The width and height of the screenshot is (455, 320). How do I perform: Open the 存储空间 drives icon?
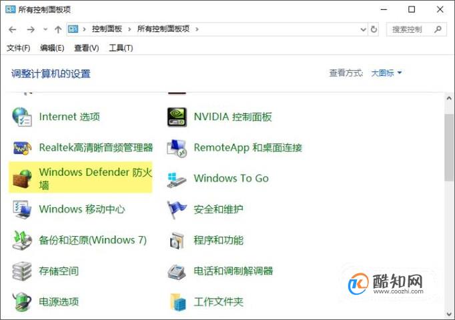point(22,271)
